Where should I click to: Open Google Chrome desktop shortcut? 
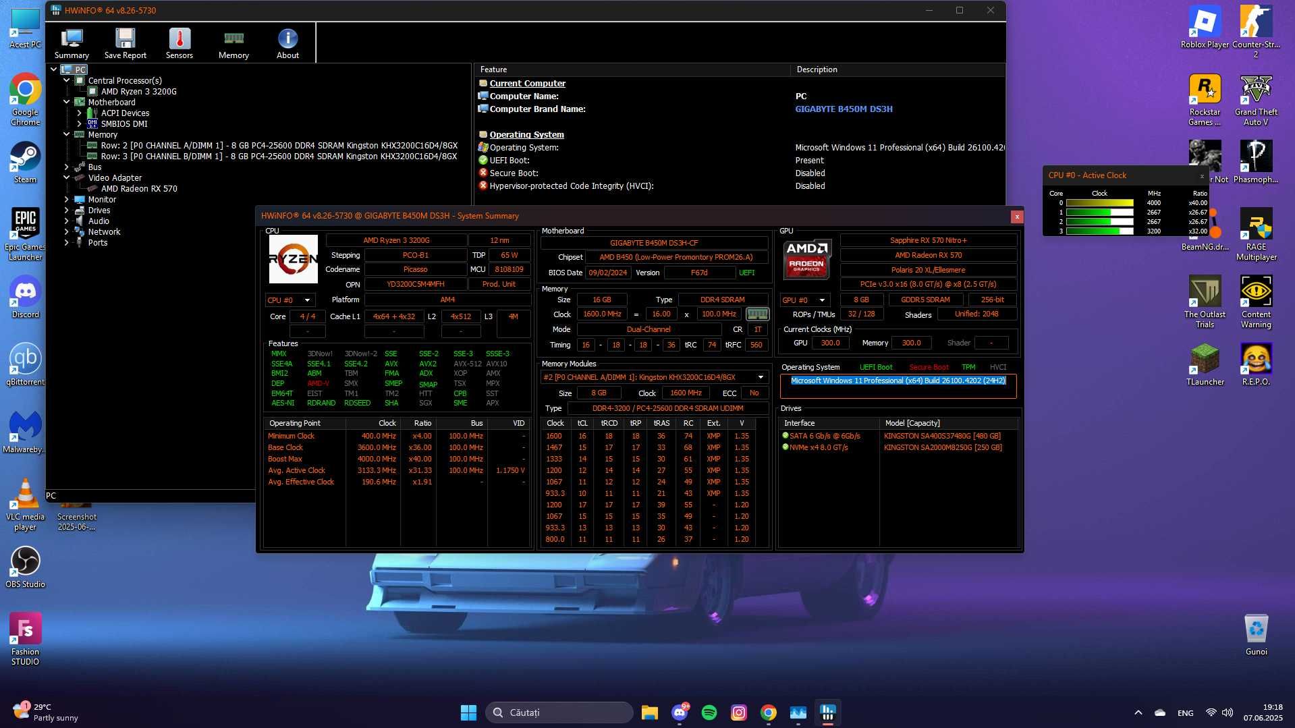25,99
